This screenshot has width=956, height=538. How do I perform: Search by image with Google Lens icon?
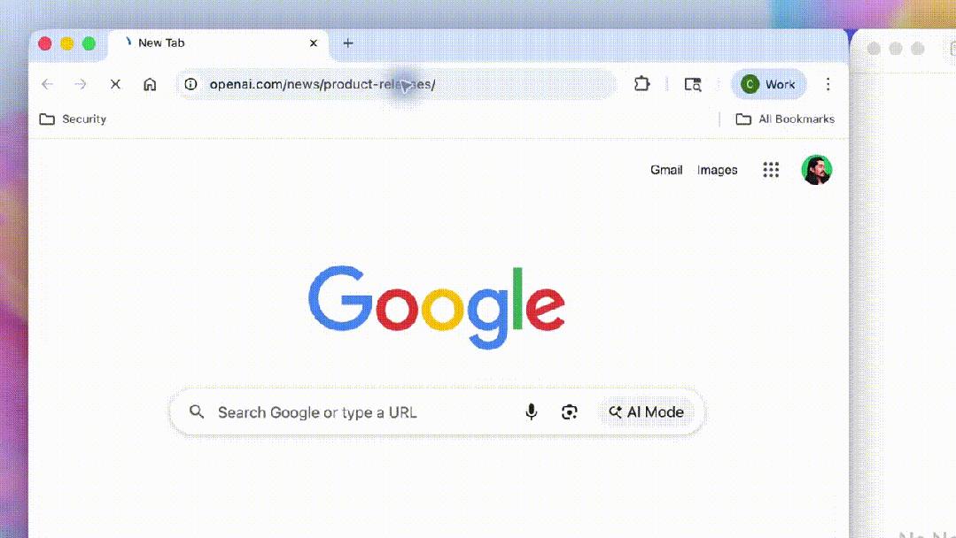point(569,412)
